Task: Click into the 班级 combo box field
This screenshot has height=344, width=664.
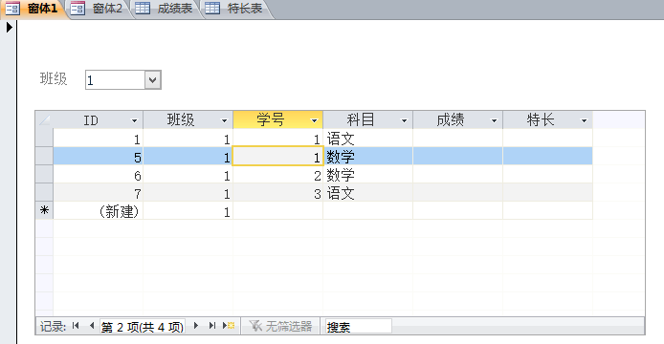Action: [x=115, y=80]
